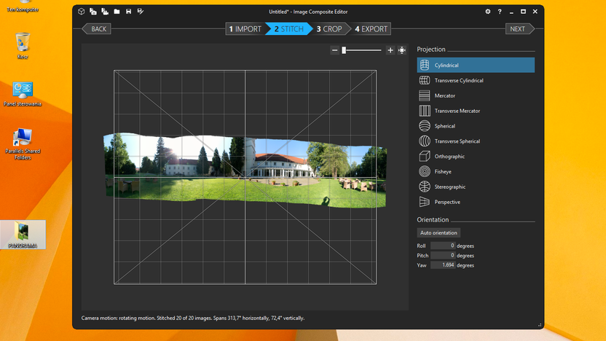Click the zoom slider handle
This screenshot has height=341, width=606.
[344, 50]
